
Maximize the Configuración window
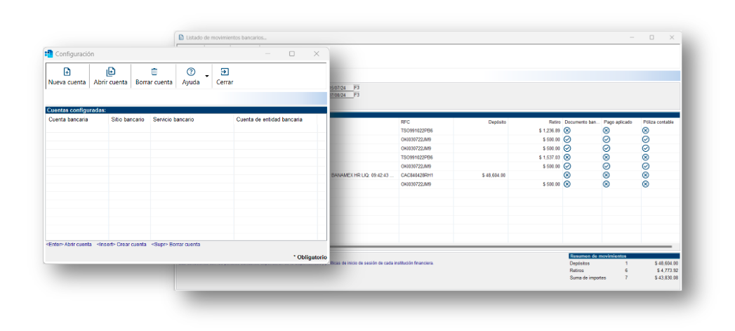(x=292, y=53)
